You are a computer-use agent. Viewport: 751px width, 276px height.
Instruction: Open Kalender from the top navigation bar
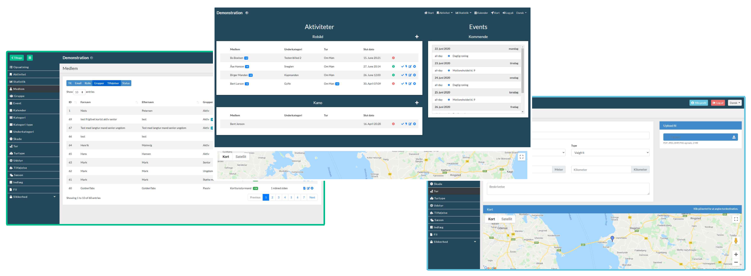point(481,13)
